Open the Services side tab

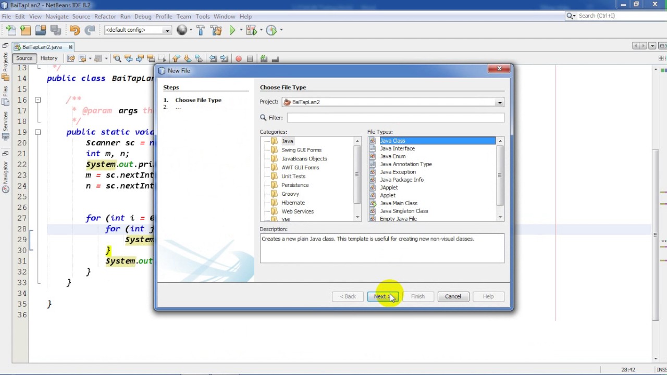6,126
